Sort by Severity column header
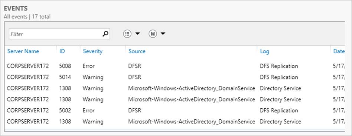 click(x=93, y=51)
